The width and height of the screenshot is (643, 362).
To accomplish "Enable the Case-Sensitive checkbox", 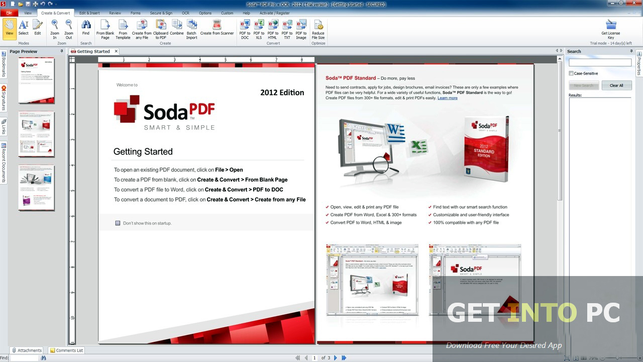I will pyautogui.click(x=571, y=73).
